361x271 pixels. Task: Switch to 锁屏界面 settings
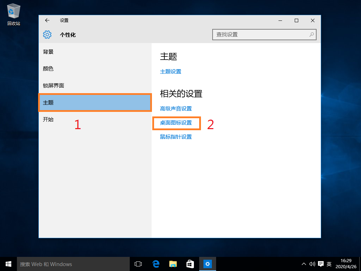click(x=53, y=85)
